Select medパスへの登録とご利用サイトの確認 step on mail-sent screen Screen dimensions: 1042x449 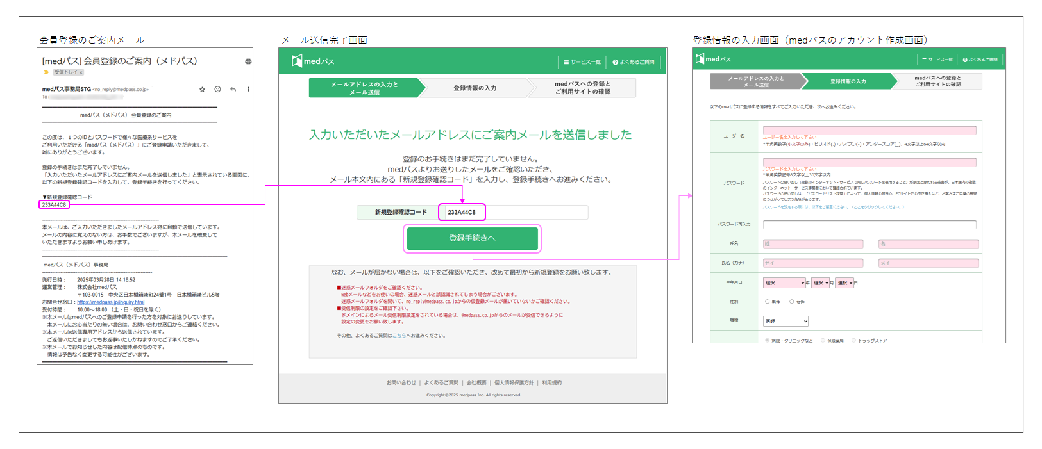[x=583, y=88]
